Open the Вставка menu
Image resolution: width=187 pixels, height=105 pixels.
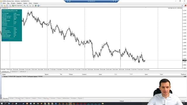click(x=13, y=3)
